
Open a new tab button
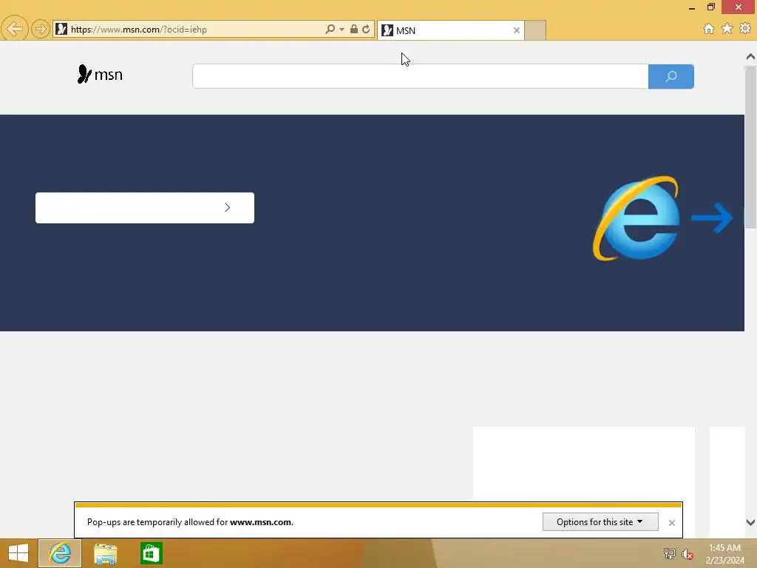click(535, 30)
